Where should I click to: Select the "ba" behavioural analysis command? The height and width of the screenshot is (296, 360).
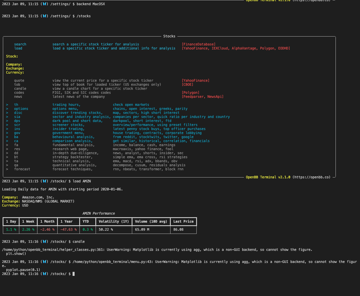pyautogui.click(x=16, y=137)
